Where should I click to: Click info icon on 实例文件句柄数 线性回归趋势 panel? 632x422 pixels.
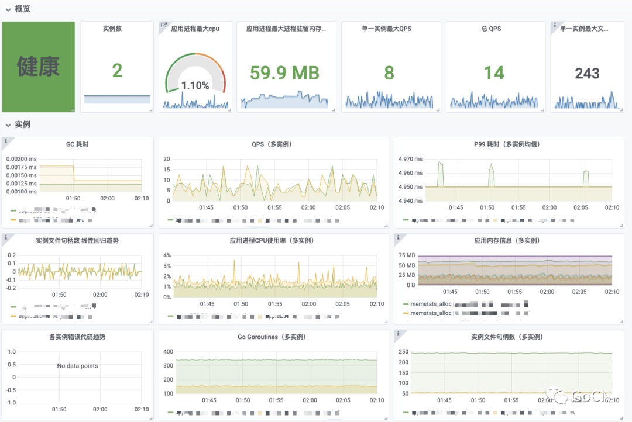click(6, 237)
